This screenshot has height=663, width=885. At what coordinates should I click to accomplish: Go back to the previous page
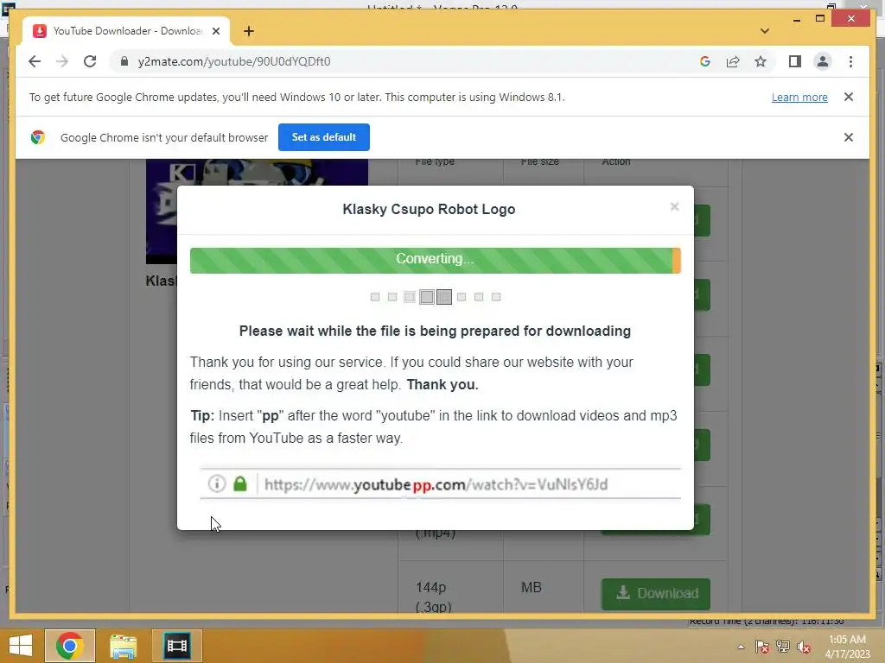tap(35, 61)
